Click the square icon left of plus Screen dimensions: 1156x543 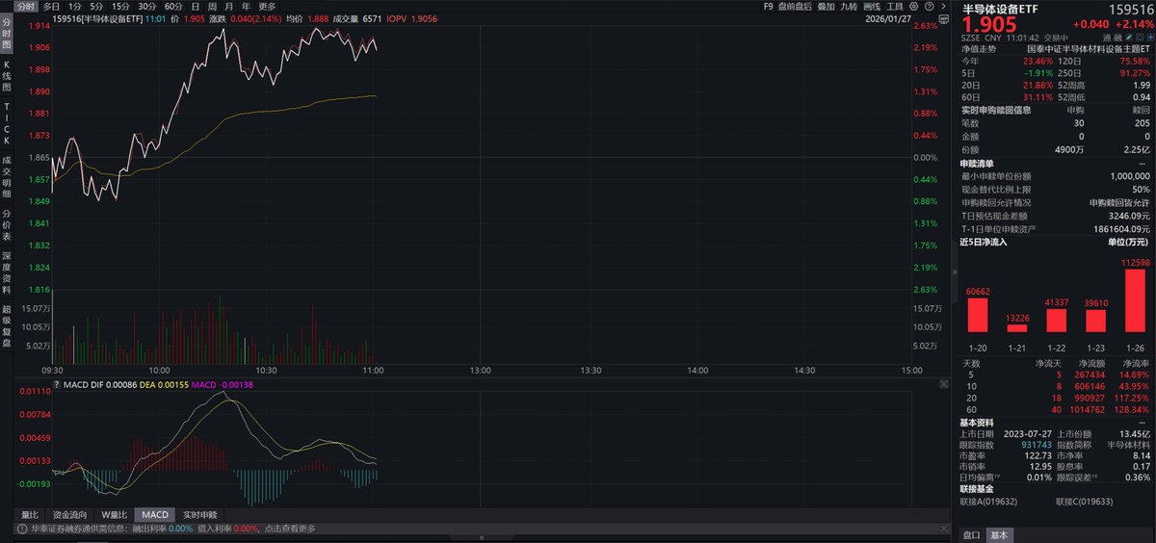point(1140,37)
